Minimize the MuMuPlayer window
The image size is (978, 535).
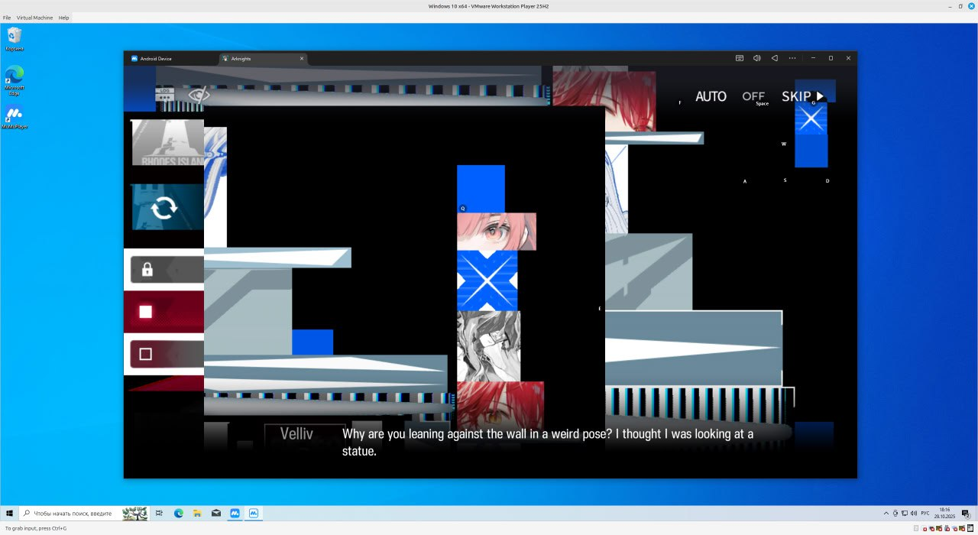812,58
